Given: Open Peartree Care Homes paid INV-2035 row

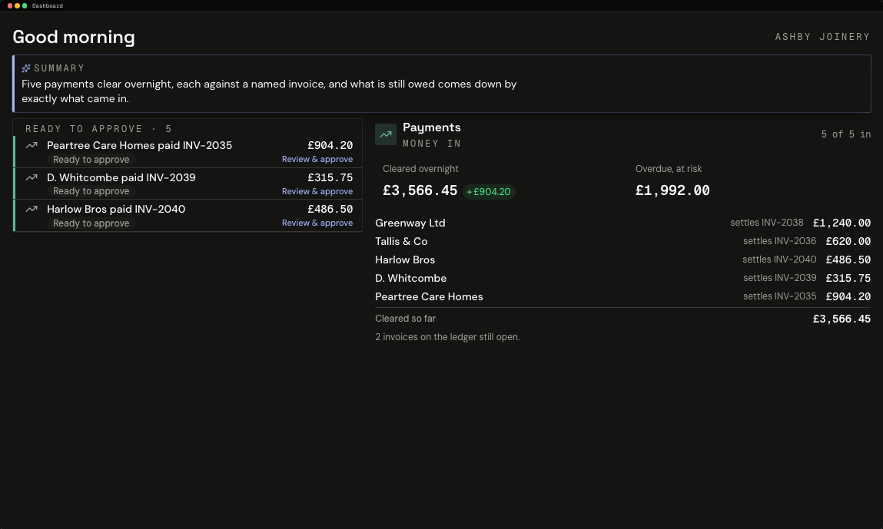Looking at the screenshot, I should pos(188,152).
